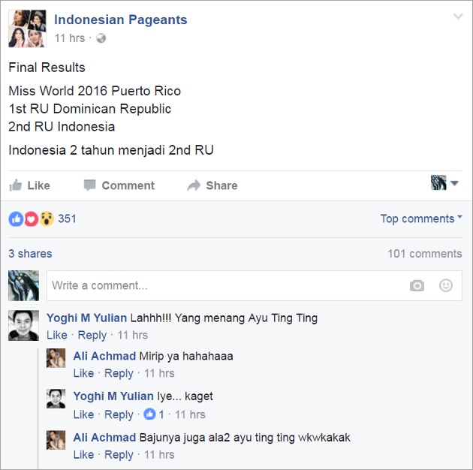This screenshot has height=470, width=473.
Task: Open the 101 comments link
Action: pyautogui.click(x=425, y=254)
